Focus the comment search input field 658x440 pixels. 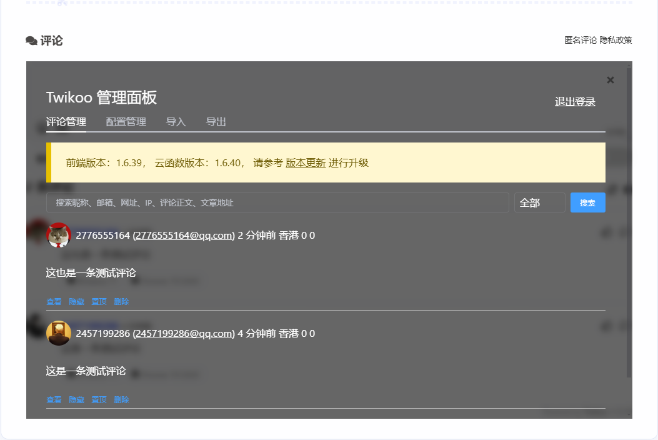click(x=277, y=202)
